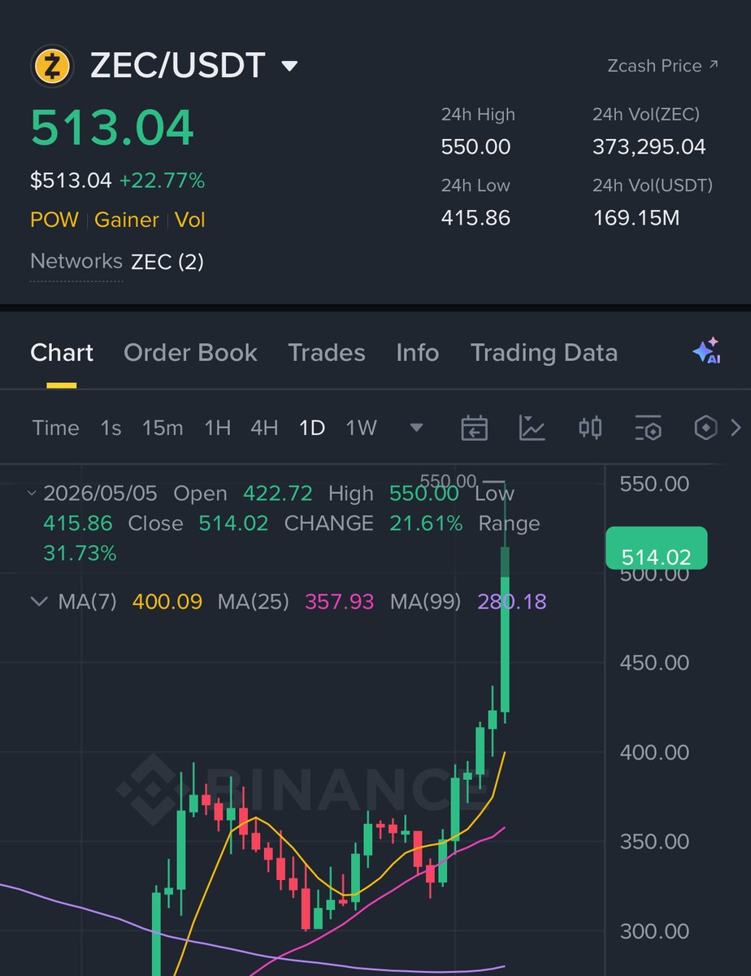Open the calendar go-to-date icon
Screen dimensions: 751x976
click(475, 427)
